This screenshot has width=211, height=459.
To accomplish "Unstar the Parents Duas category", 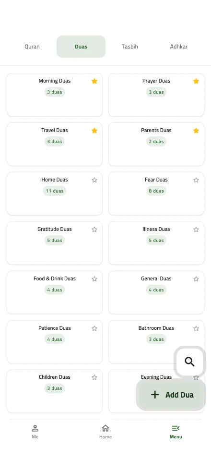I will click(x=196, y=131).
